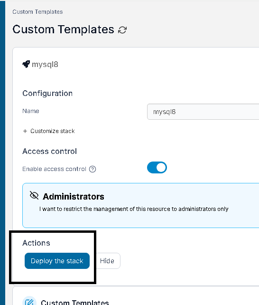
Task: Deploy the stack with the blue button
Action: (x=57, y=261)
